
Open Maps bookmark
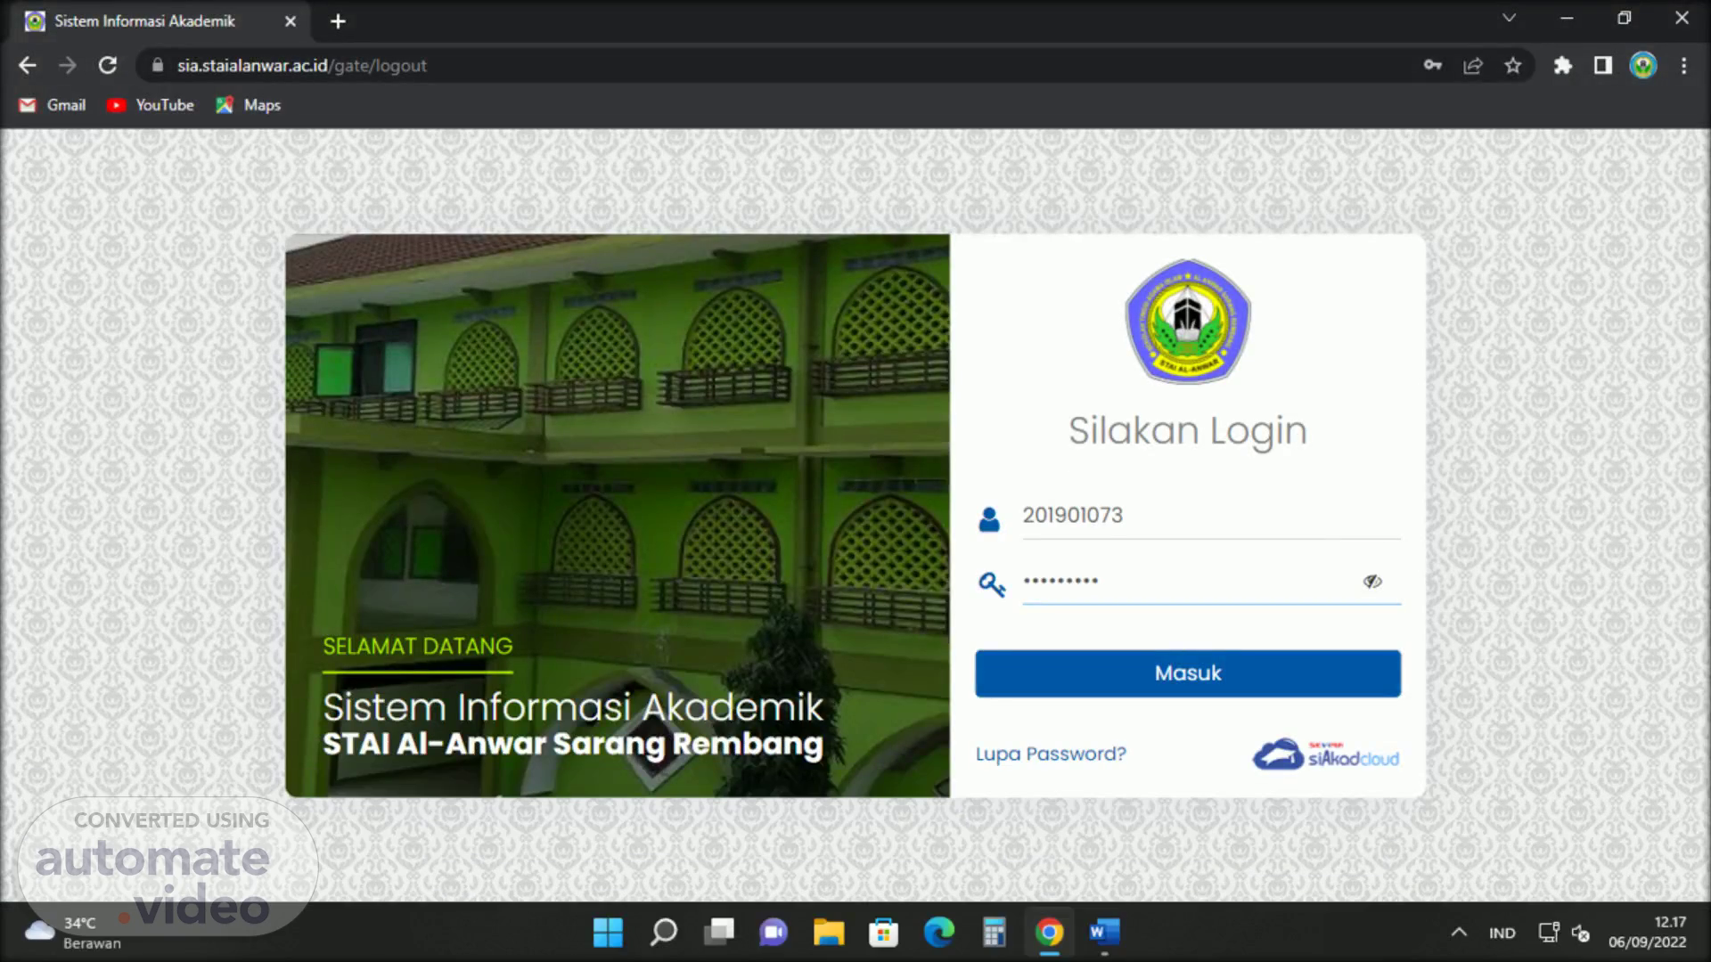coord(248,105)
